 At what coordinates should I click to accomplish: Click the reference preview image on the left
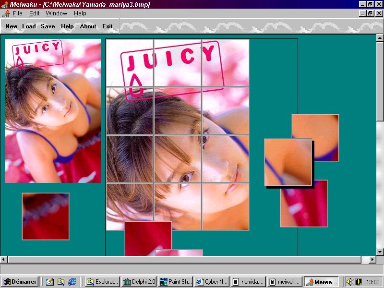[x=53, y=111]
